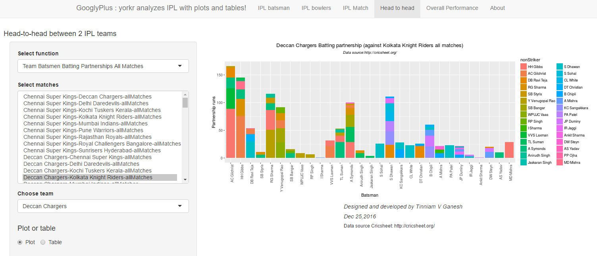
Task: Click the GooglyPlus app title link
Action: [161, 8]
